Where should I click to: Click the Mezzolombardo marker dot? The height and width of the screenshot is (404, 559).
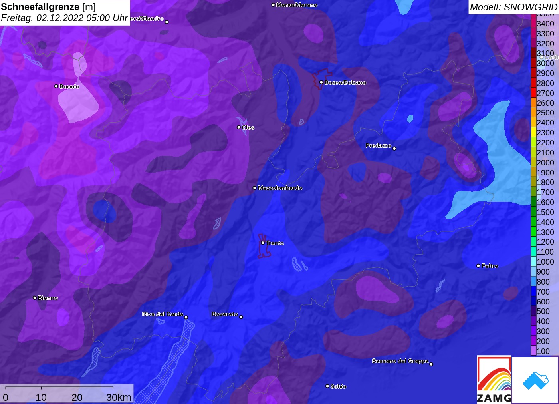tap(255, 188)
